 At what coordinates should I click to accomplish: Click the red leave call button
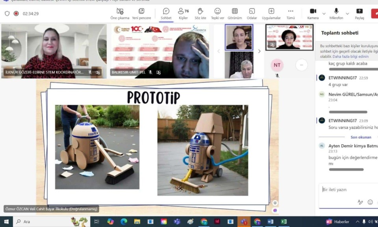374,13
